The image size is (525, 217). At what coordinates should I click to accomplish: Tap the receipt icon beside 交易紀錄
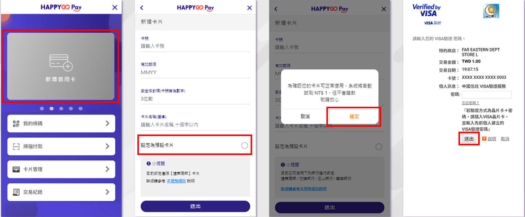click(x=16, y=192)
